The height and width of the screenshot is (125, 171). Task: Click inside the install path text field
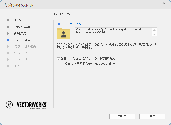(113, 32)
